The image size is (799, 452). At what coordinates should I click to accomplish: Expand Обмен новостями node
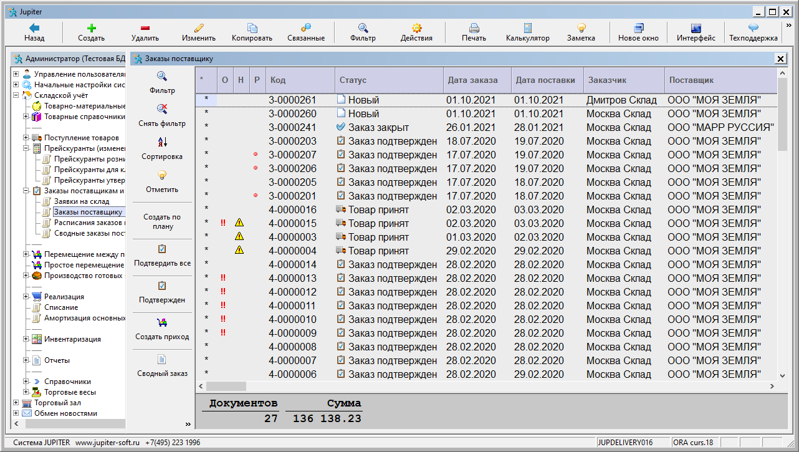(x=16, y=413)
